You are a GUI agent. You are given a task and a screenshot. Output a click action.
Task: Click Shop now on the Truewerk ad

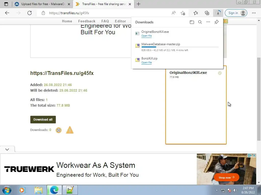[226, 177]
